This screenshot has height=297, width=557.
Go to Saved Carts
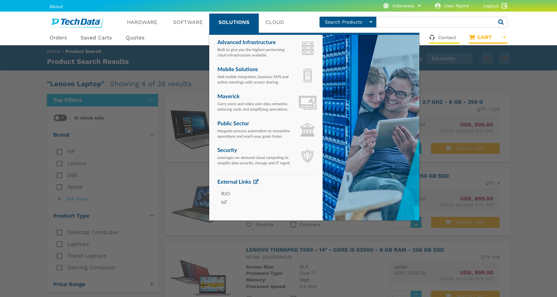pyautogui.click(x=96, y=38)
